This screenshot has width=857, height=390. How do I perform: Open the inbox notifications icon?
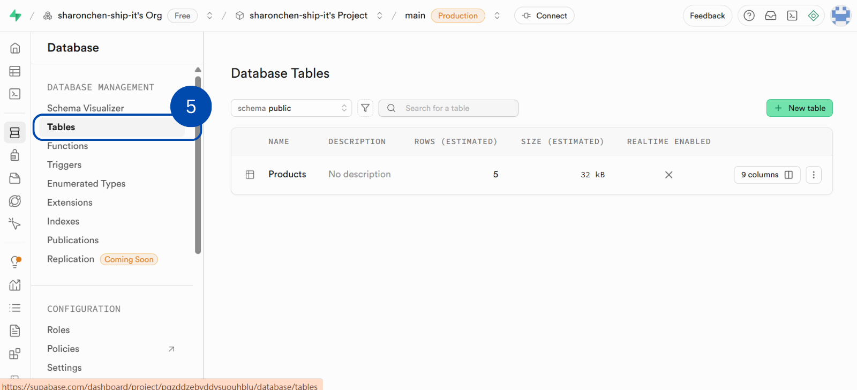tap(770, 16)
